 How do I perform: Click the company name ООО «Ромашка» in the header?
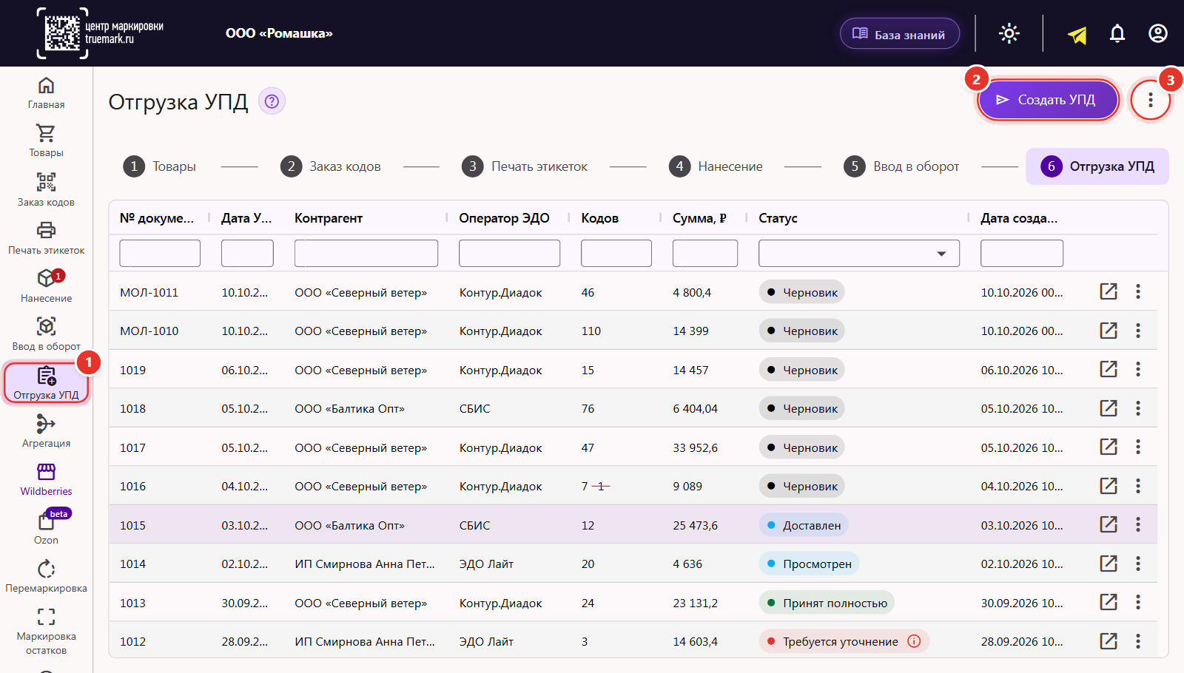(279, 33)
